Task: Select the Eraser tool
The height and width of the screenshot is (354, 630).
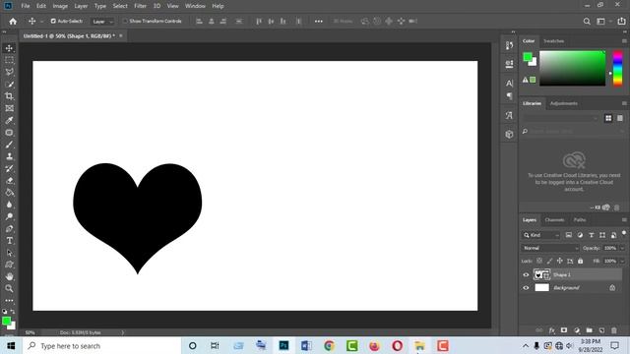Action: click(x=9, y=181)
